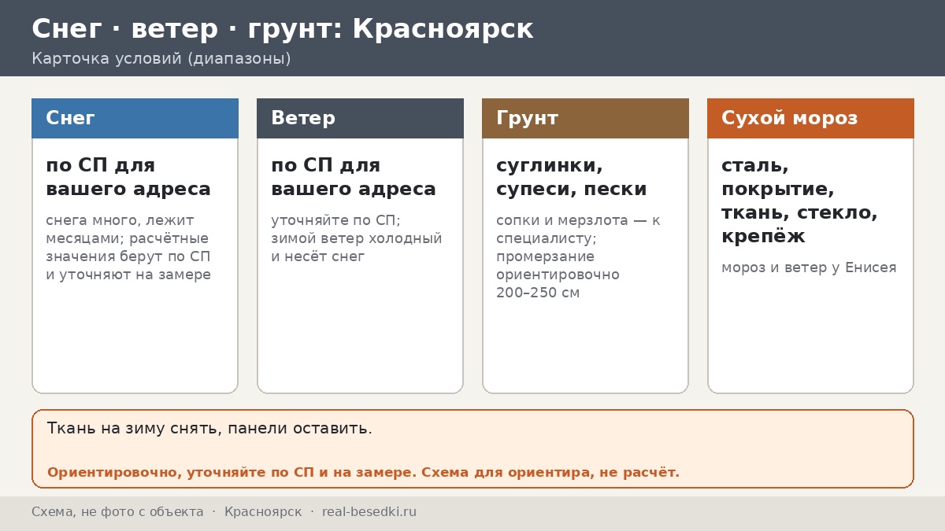This screenshot has width=945, height=531.
Task: Click the text 'сопки и мерзлота — к специалисту'
Action: (x=578, y=229)
